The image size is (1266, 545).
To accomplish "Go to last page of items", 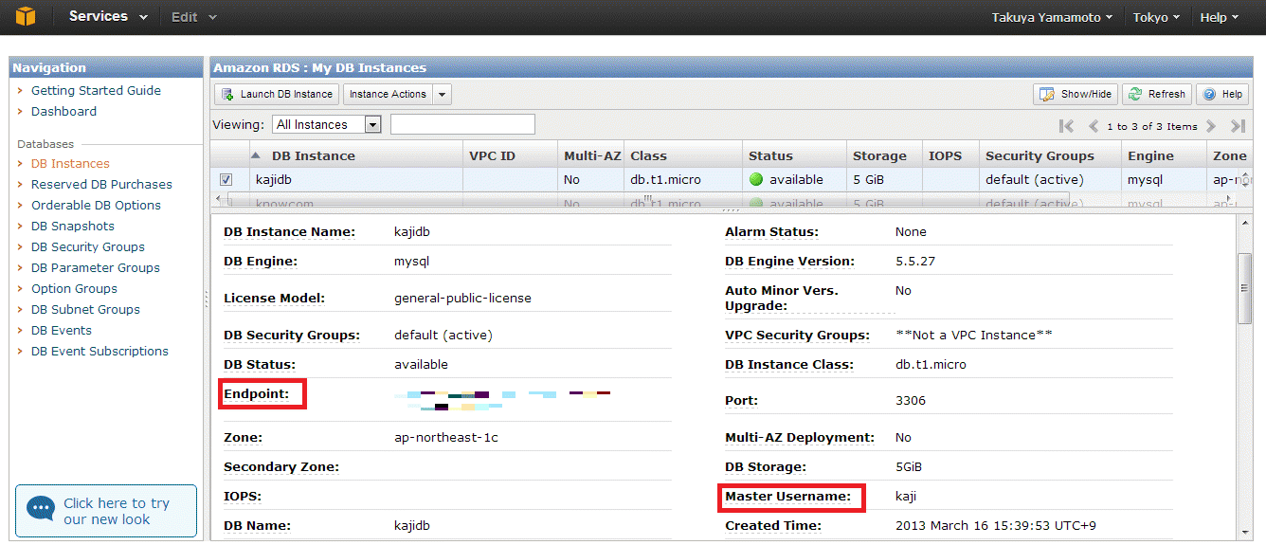I will click(x=1238, y=126).
